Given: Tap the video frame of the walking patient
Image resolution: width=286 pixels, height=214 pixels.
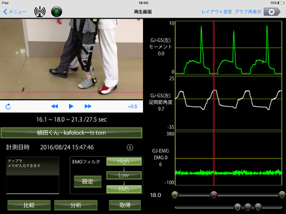Looking at the screenshot, I should click(x=71, y=59).
